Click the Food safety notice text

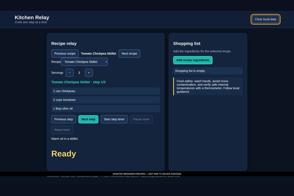(x=208, y=87)
